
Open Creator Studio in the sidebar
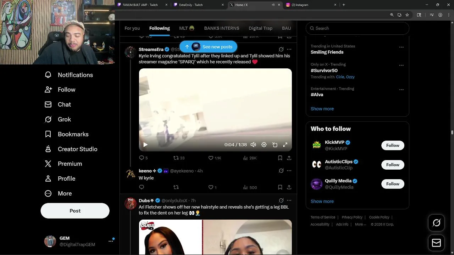(71, 149)
